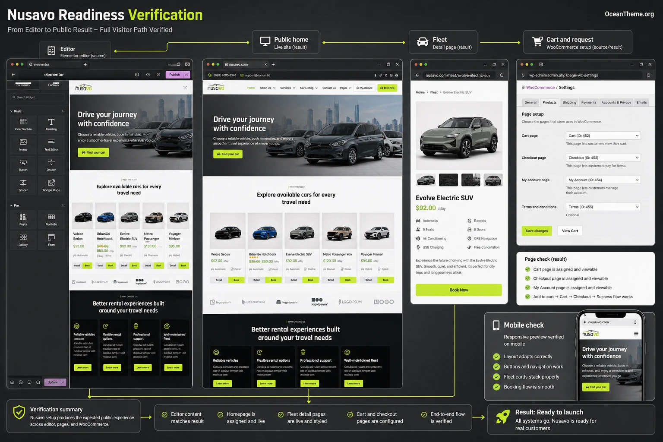Click Find your car on the public home hero
663x442 pixels.
(x=228, y=154)
